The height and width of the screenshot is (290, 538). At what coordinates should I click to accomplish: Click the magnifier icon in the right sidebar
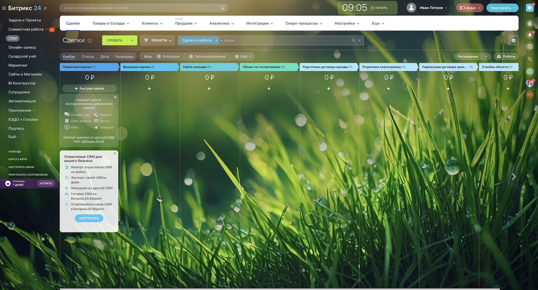pyautogui.click(x=530, y=59)
